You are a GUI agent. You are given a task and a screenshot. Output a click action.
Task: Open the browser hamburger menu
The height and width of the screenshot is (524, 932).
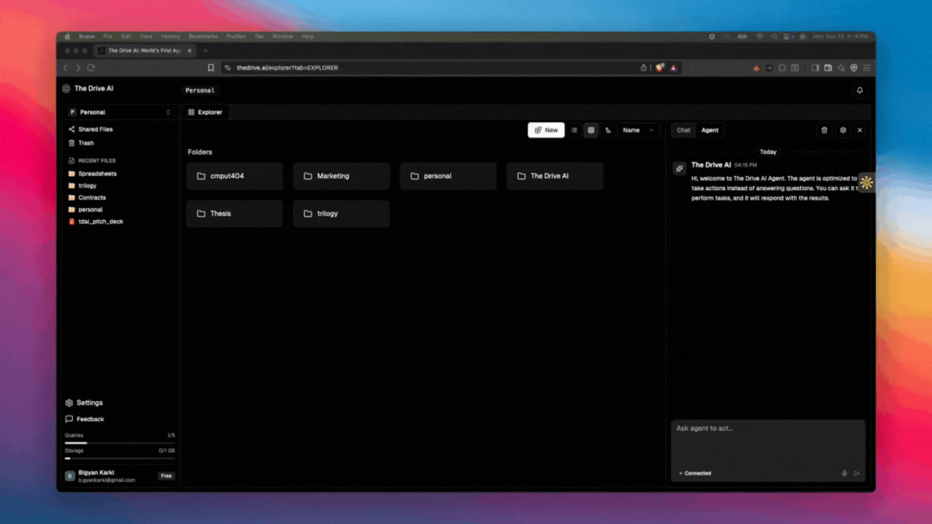coord(866,68)
